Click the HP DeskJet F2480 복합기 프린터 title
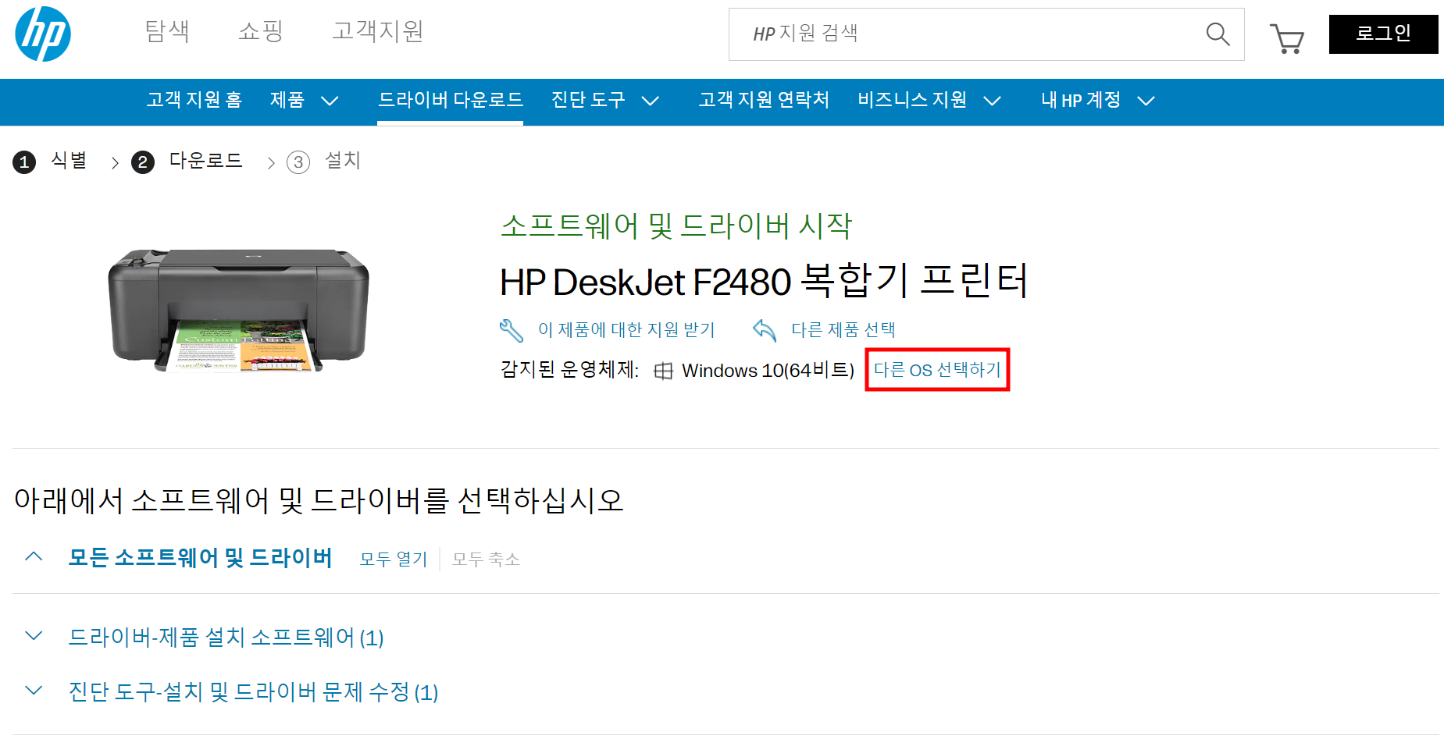Viewport: 1444px width, 739px height. [x=765, y=281]
